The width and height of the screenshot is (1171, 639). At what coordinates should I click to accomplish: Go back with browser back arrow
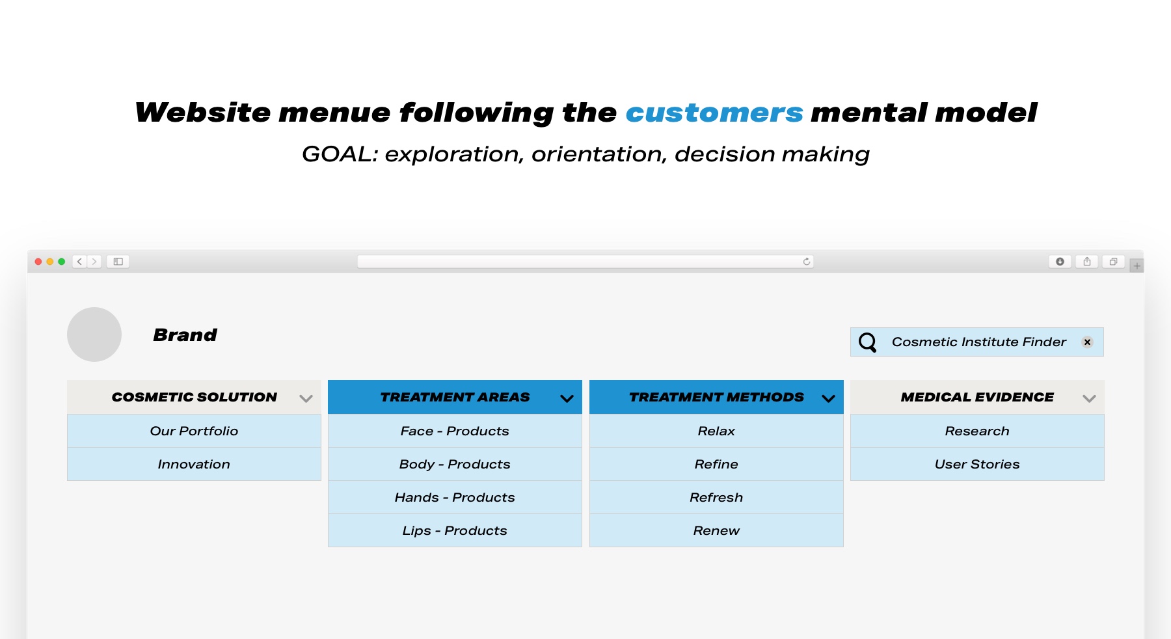[x=79, y=262]
